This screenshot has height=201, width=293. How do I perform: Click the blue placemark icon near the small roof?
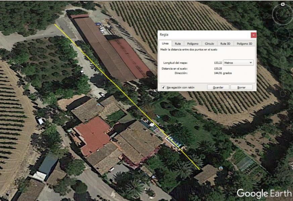221,169
